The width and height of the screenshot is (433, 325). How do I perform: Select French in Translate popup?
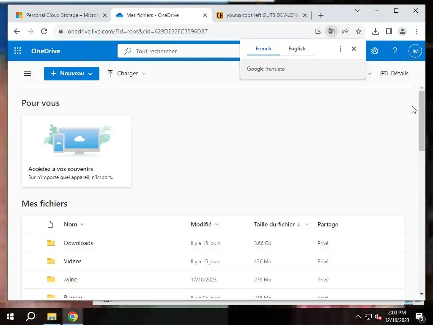click(263, 49)
